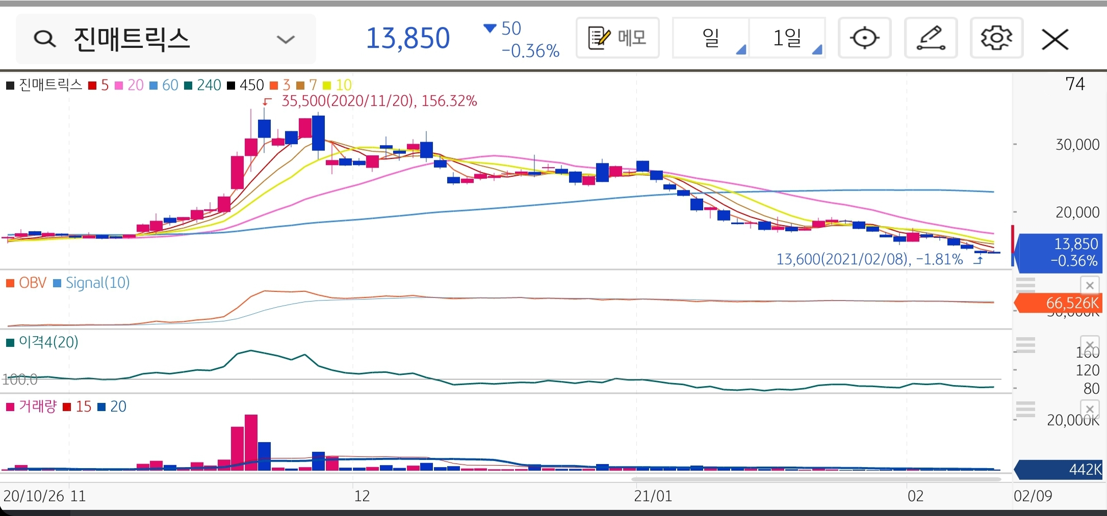The image size is (1107, 516).
Task: Grab the 거래량 panel reorder handle
Action: [x=1025, y=409]
